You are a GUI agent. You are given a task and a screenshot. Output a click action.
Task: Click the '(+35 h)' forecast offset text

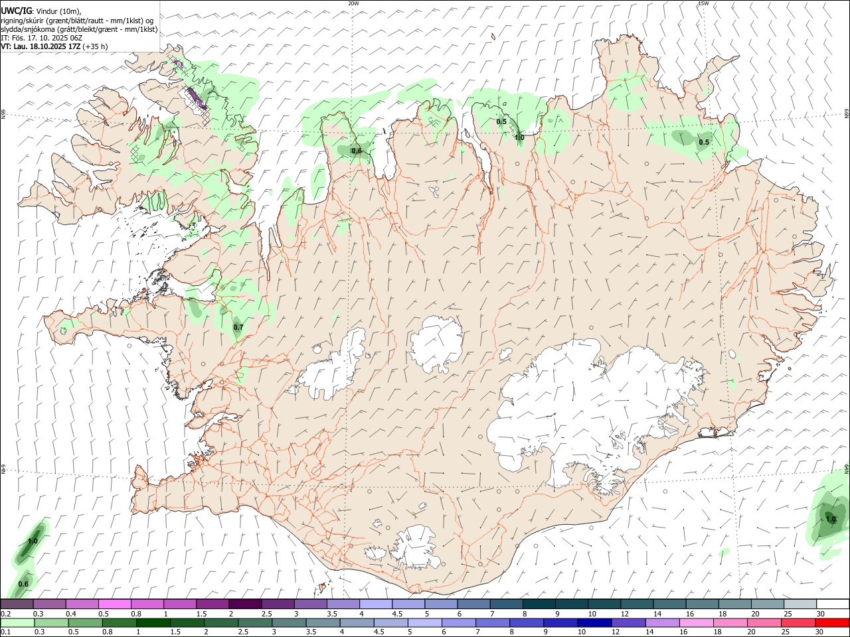(x=96, y=46)
